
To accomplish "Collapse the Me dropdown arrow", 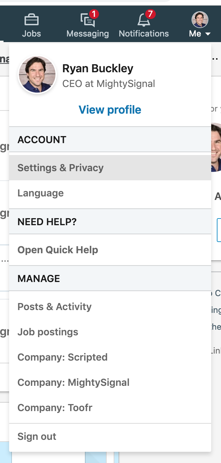I will (x=208, y=34).
